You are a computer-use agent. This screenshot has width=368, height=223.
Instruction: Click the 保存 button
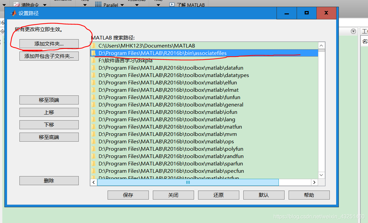click(x=128, y=195)
